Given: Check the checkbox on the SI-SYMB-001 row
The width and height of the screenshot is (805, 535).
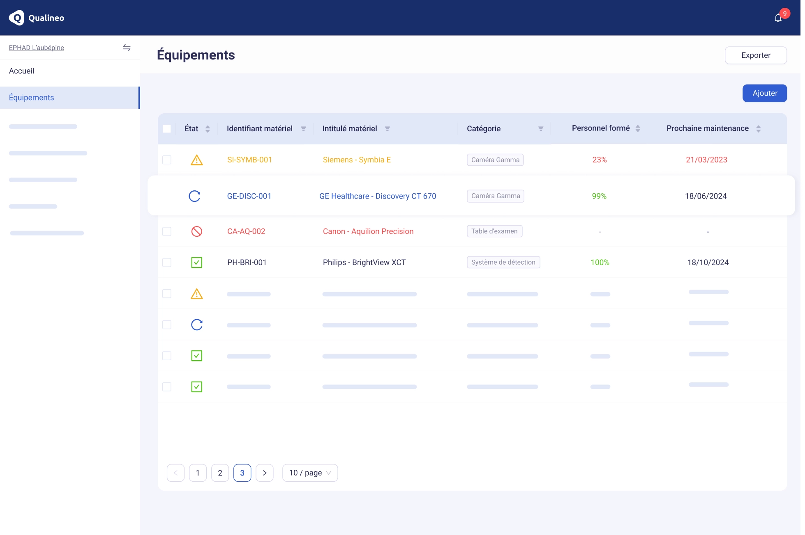Looking at the screenshot, I should coord(167,160).
